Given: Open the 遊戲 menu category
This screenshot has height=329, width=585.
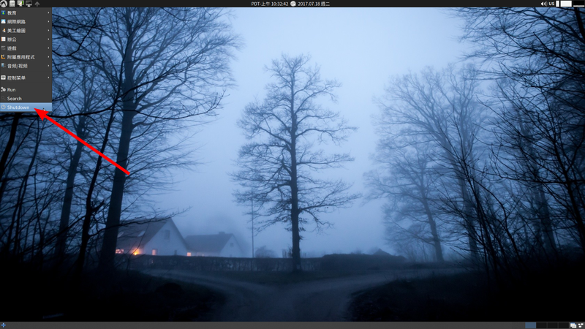Looking at the screenshot, I should [26, 48].
